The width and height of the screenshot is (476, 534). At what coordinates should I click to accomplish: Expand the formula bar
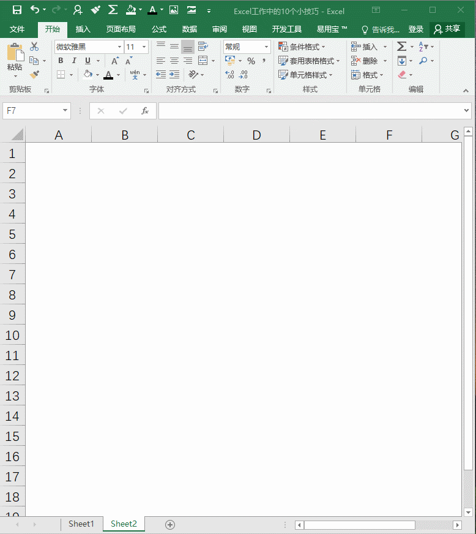click(466, 110)
